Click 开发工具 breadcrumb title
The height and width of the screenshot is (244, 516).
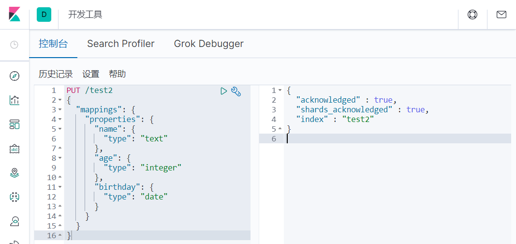point(85,15)
